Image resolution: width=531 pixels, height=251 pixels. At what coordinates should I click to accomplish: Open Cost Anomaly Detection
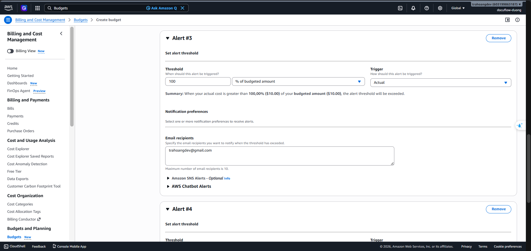pyautogui.click(x=27, y=164)
